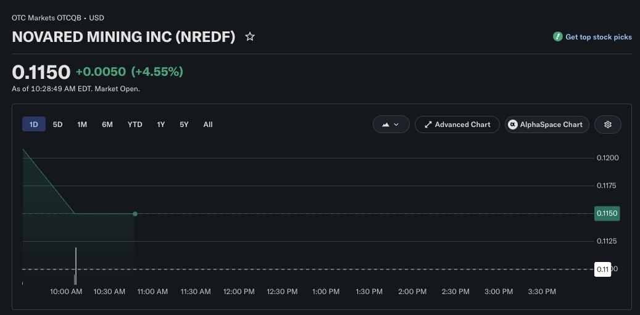Click the 12:30 PM time axis label
This screenshot has width=640, height=315.
pos(282,292)
